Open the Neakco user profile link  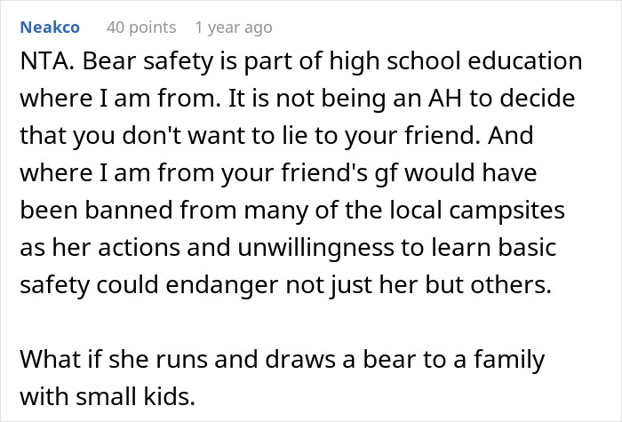pyautogui.click(x=50, y=28)
